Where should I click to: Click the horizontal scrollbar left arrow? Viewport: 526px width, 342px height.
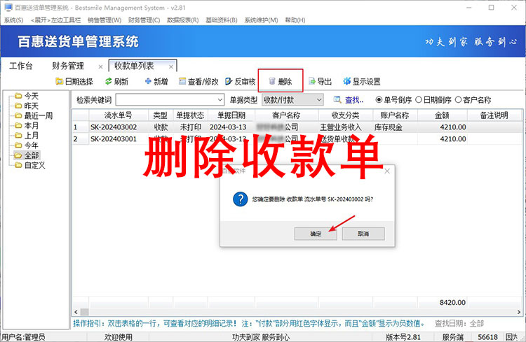pos(76,312)
